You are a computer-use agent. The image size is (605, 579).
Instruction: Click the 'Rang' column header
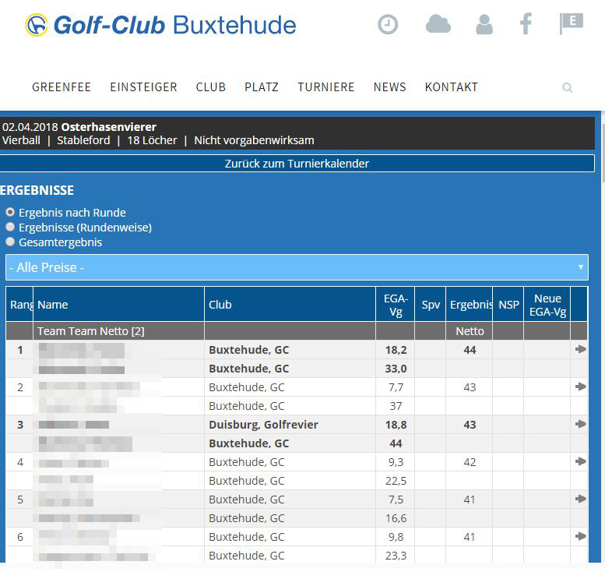(x=19, y=305)
